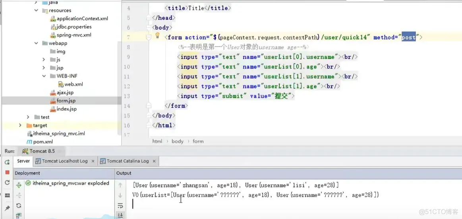
Task: Toggle scroll to end in Output
Action: coord(120,215)
